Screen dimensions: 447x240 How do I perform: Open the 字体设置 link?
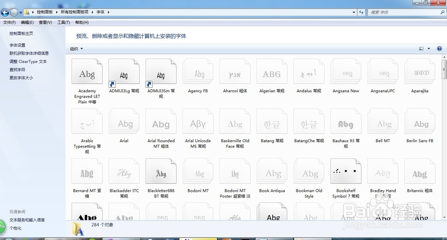tap(17, 45)
